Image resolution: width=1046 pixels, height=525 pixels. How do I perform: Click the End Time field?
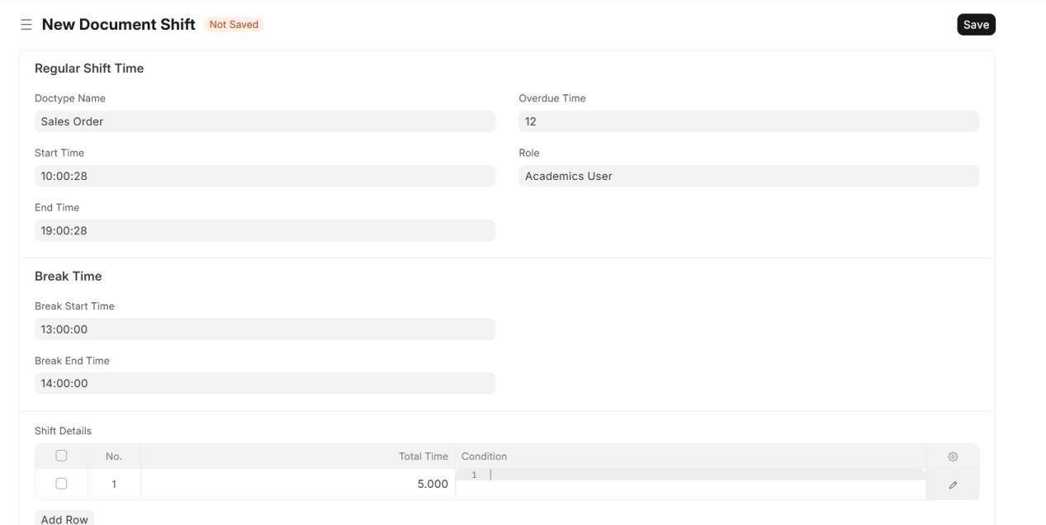(x=264, y=230)
